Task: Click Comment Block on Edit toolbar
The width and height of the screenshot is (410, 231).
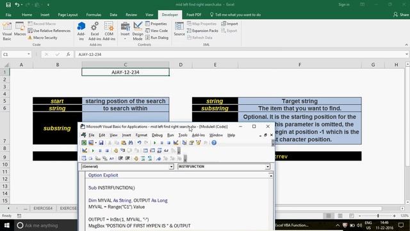Action: 143,158
